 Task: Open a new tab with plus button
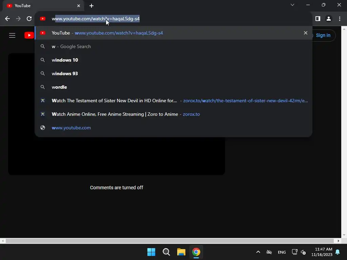[91, 6]
